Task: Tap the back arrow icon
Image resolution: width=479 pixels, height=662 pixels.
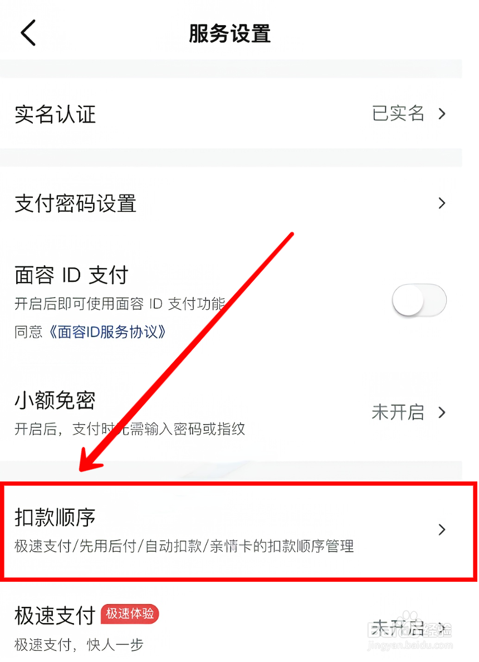Action: tap(28, 33)
